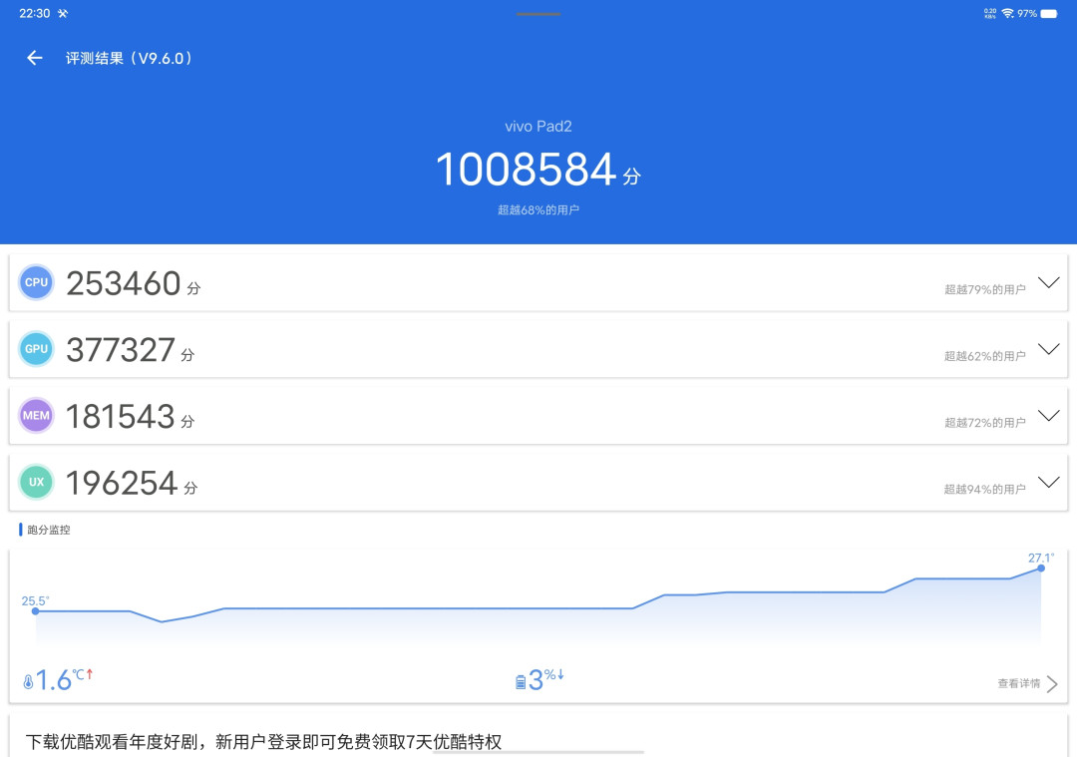Viewport: 1077px width, 757px height.
Task: Expand the MEM score details chevron
Action: pos(1048,416)
